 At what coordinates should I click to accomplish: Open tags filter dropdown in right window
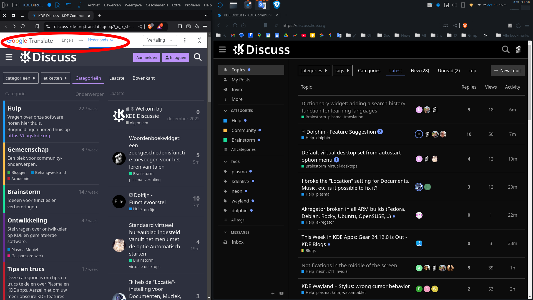(342, 71)
